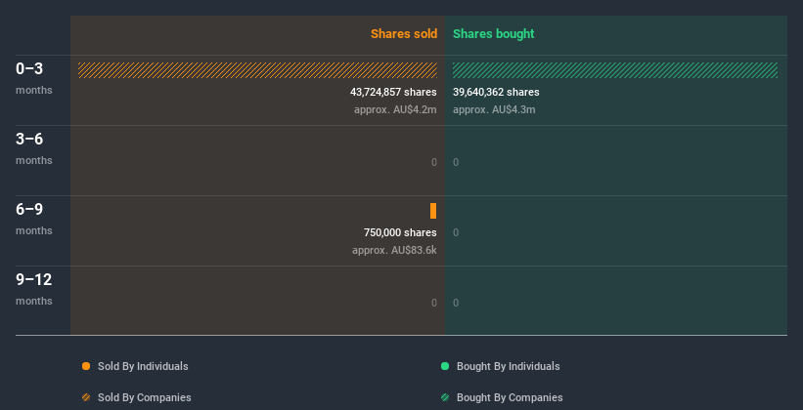Click the orange Sold By Individuals legend dot
This screenshot has width=803, height=410.
pos(86,366)
